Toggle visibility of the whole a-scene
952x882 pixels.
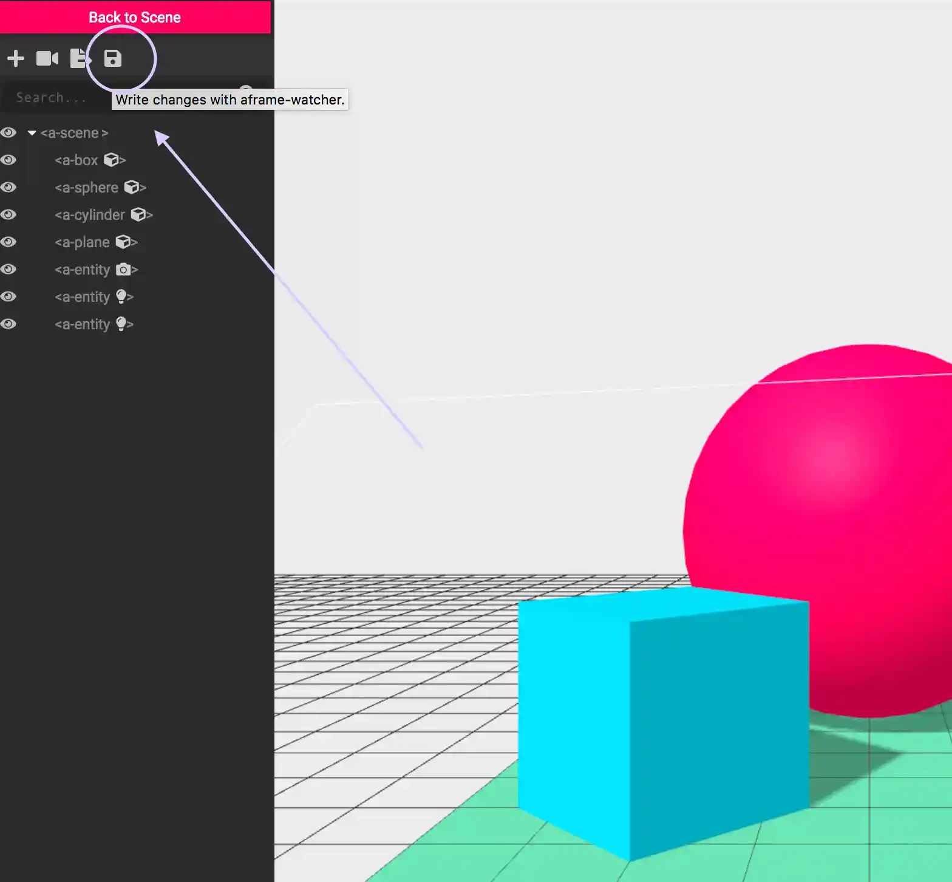(8, 132)
